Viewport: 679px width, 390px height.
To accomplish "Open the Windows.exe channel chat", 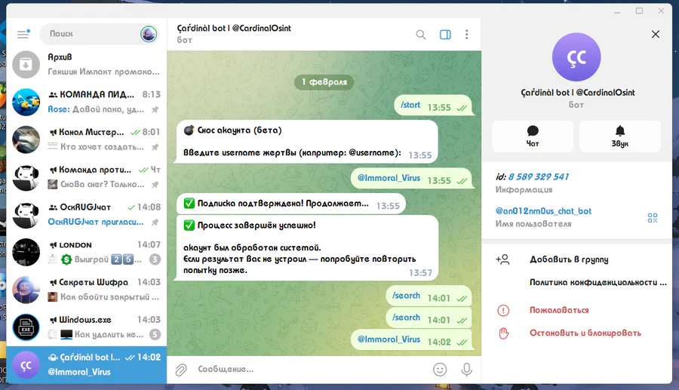I will point(87,327).
